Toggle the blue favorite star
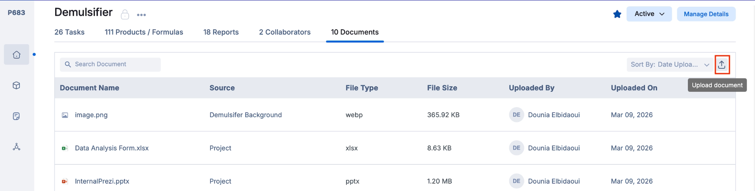The width and height of the screenshot is (755, 191). (617, 14)
